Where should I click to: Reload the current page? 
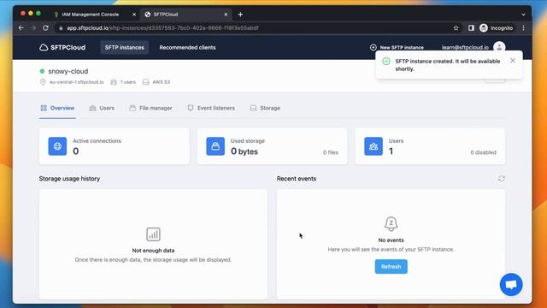pyautogui.click(x=45, y=28)
